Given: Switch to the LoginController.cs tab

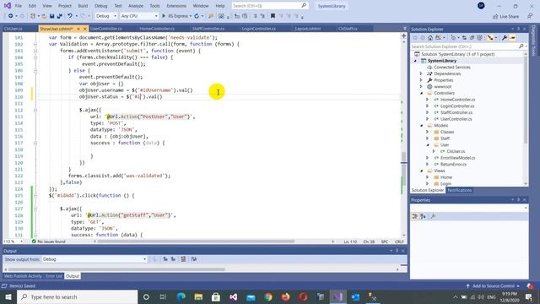Looking at the screenshot, I should 259,29.
